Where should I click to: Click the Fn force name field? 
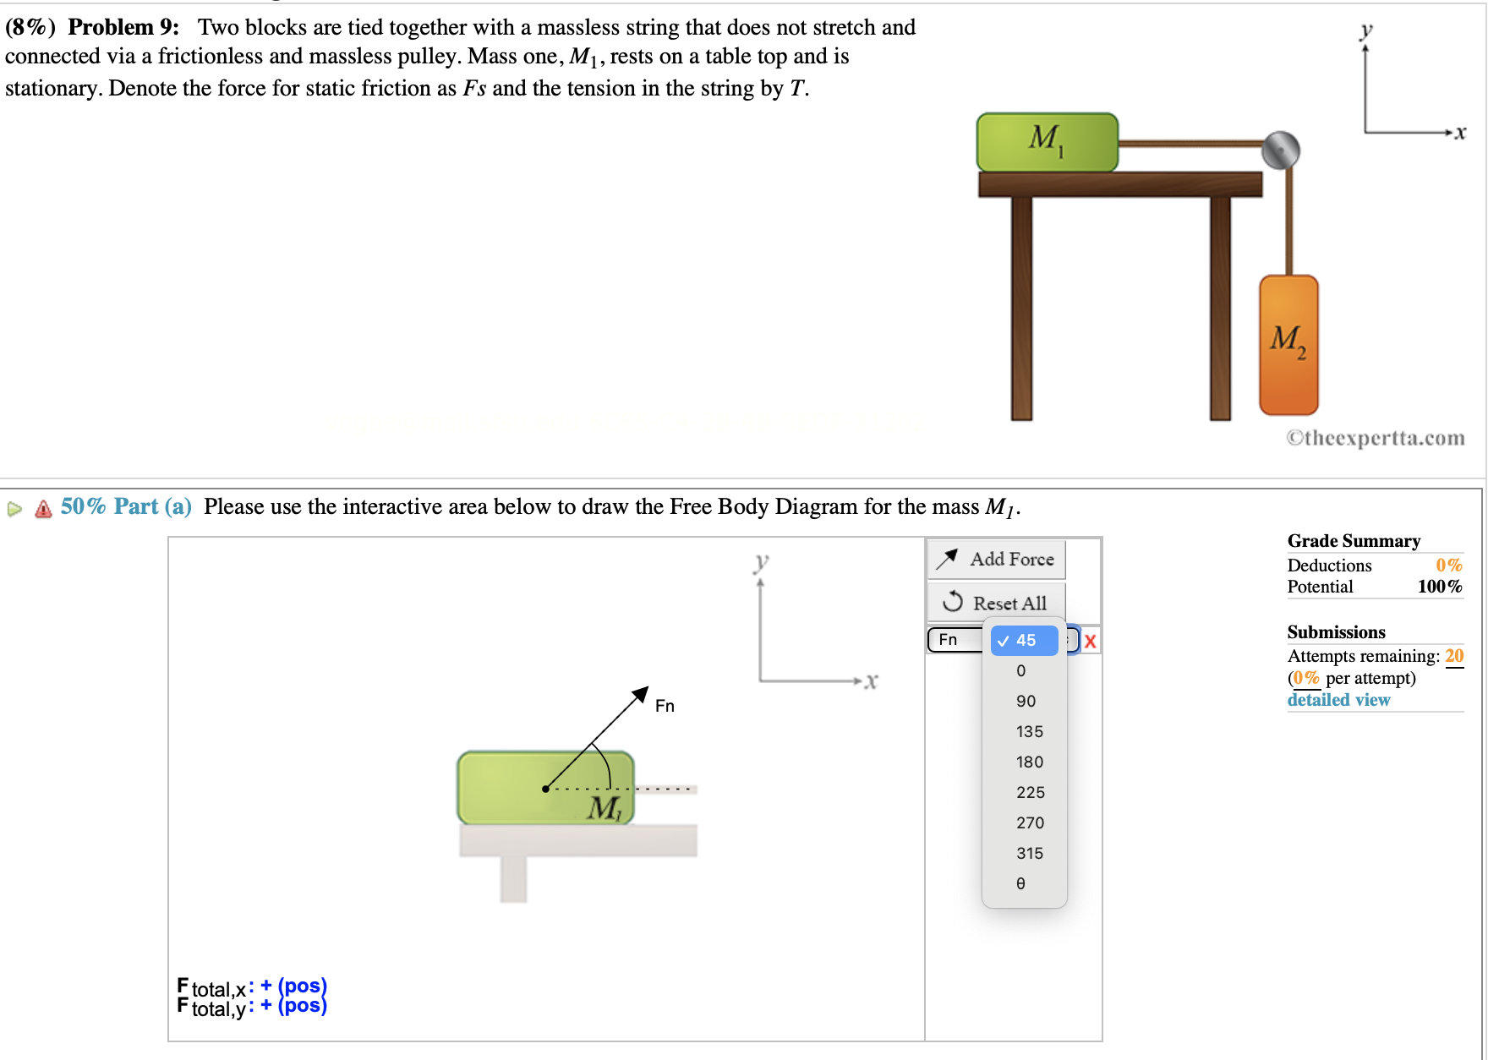[956, 640]
